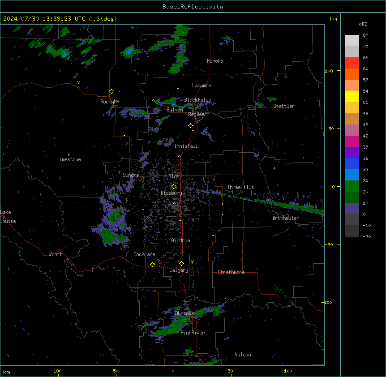
Task: Select the light blue 30-33 dBZ swatch
Action: click(x=352, y=175)
